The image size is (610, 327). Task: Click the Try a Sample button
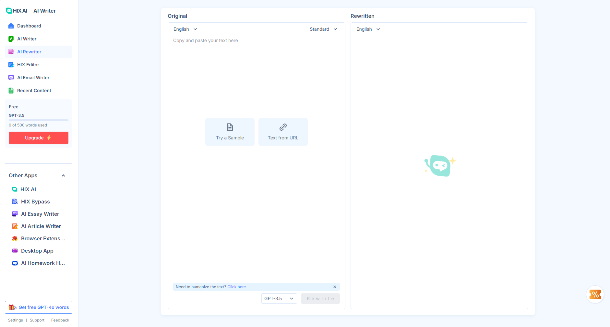pyautogui.click(x=230, y=132)
